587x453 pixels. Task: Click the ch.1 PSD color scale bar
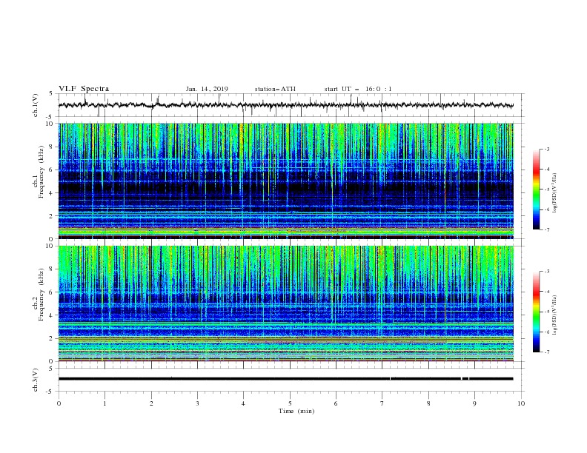(536, 189)
